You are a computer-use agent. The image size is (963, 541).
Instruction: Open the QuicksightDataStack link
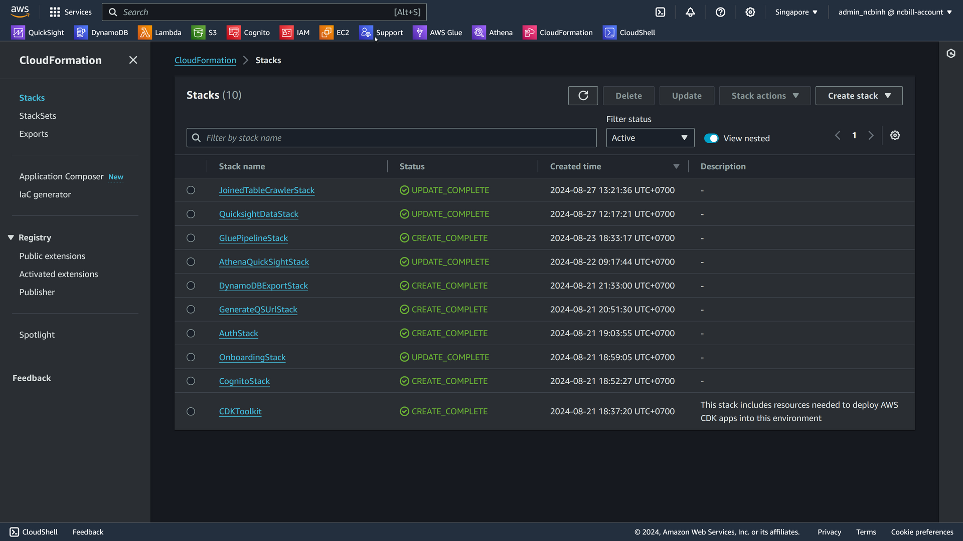[258, 214]
